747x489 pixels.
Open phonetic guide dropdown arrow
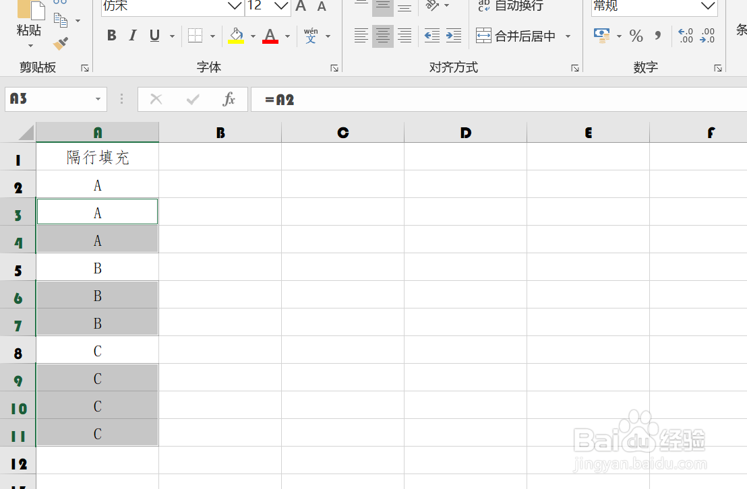[x=328, y=36]
